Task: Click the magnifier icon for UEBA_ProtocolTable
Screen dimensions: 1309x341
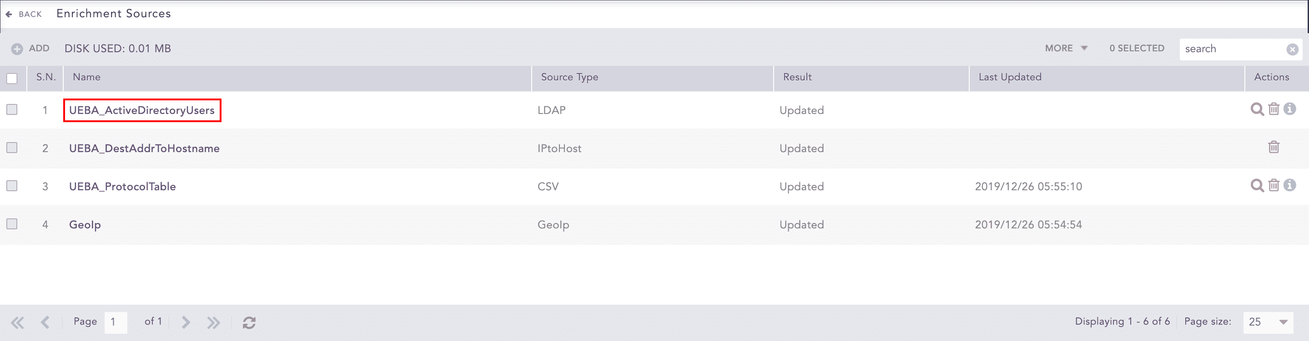Action: (x=1257, y=186)
